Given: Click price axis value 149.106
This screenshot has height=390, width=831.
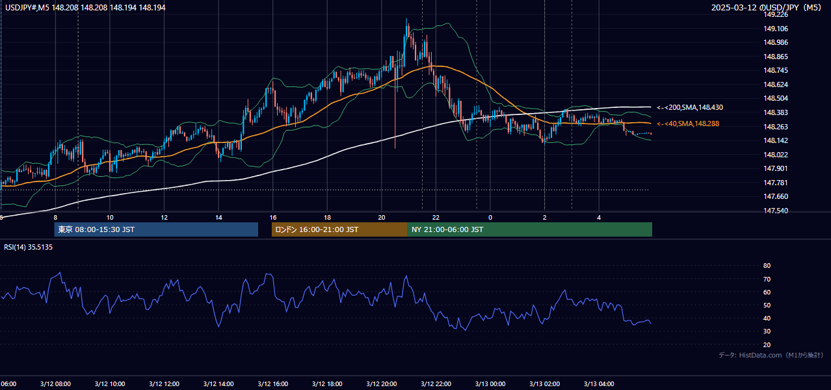Looking at the screenshot, I should [776, 29].
